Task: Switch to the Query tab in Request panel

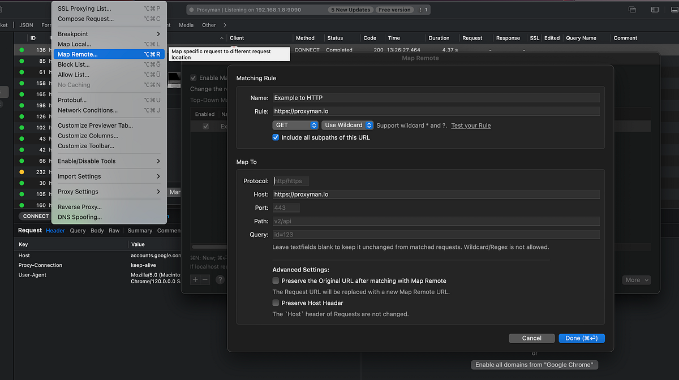Action: click(x=77, y=230)
